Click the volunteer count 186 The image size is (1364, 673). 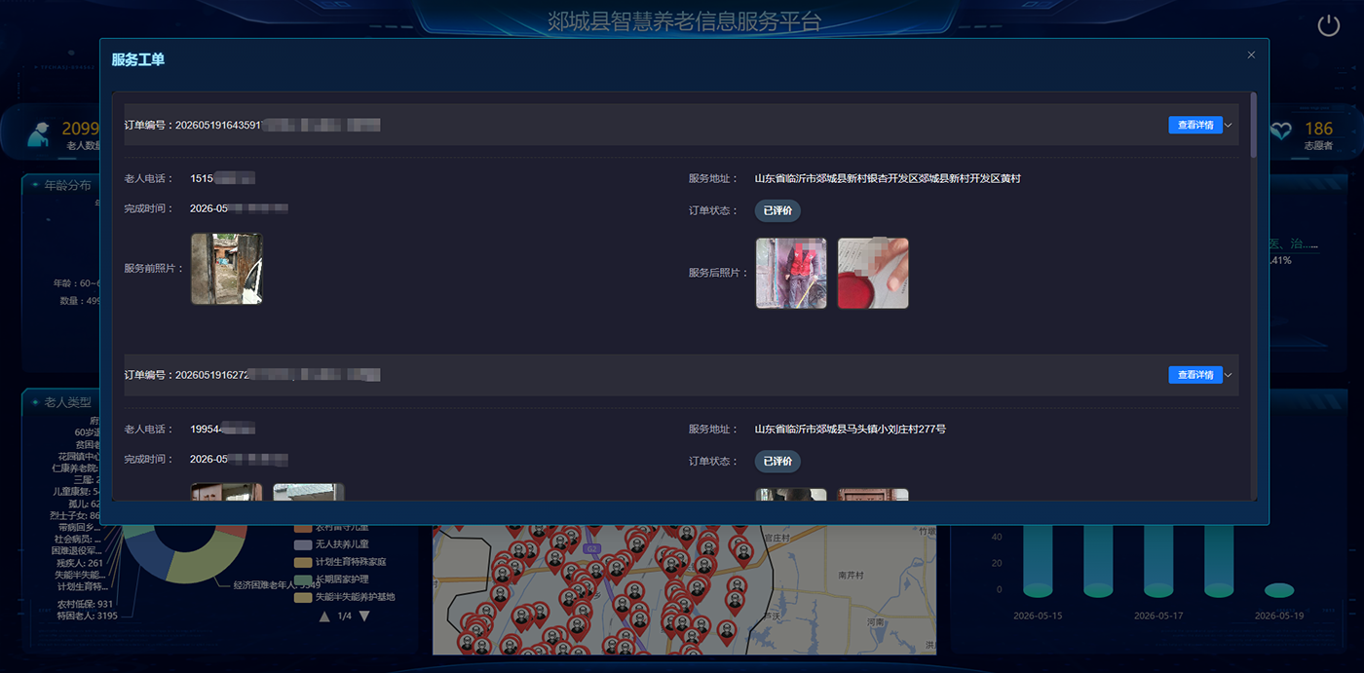tap(1319, 129)
